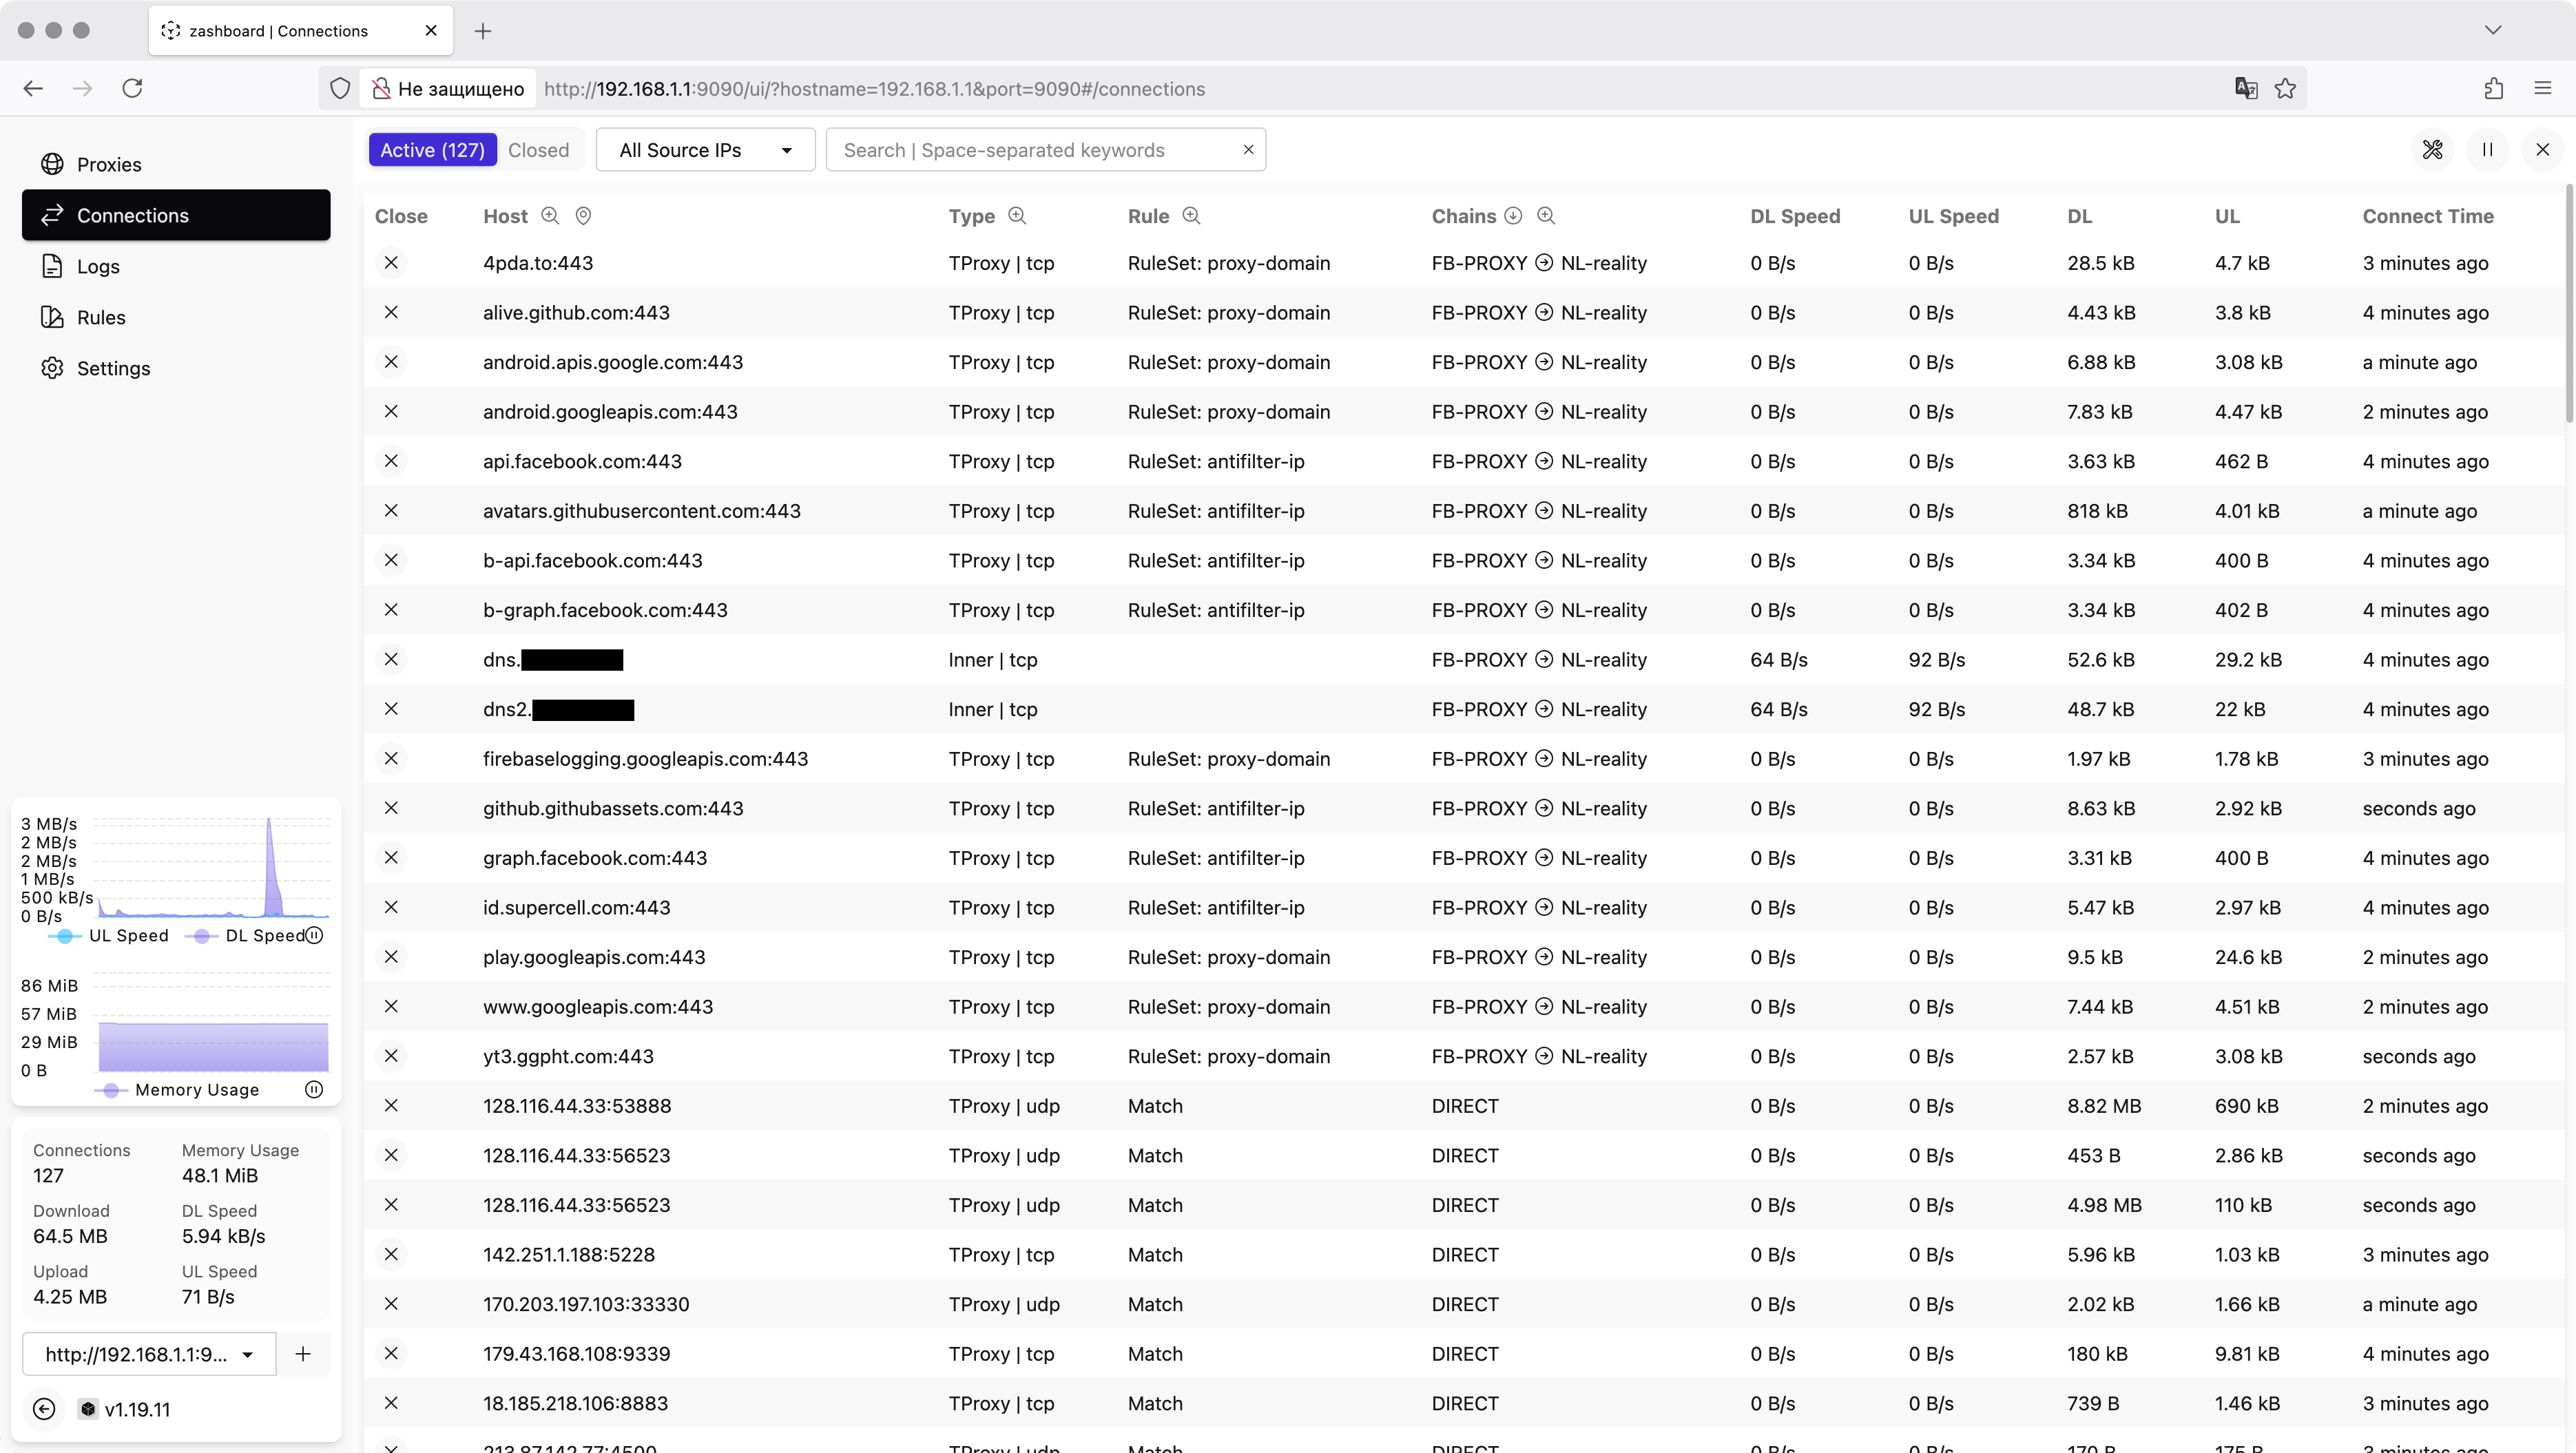
Task: Pause the speed chart
Action: pyautogui.click(x=314, y=935)
